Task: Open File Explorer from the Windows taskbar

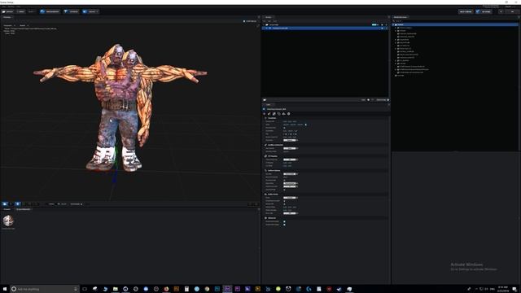Action: click(x=115, y=289)
